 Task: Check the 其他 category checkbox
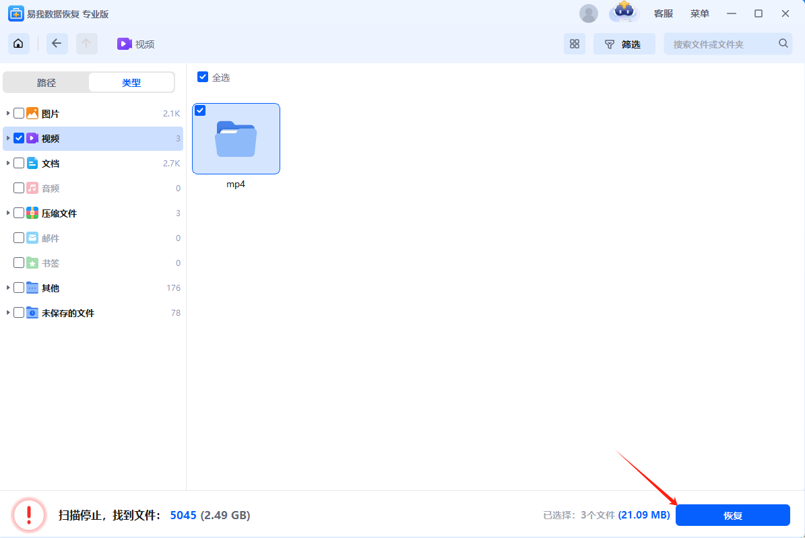19,288
